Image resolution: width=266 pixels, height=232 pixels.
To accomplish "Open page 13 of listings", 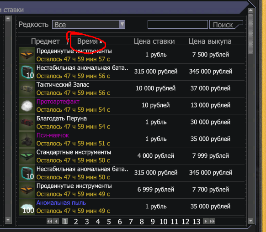I will point(196,222).
